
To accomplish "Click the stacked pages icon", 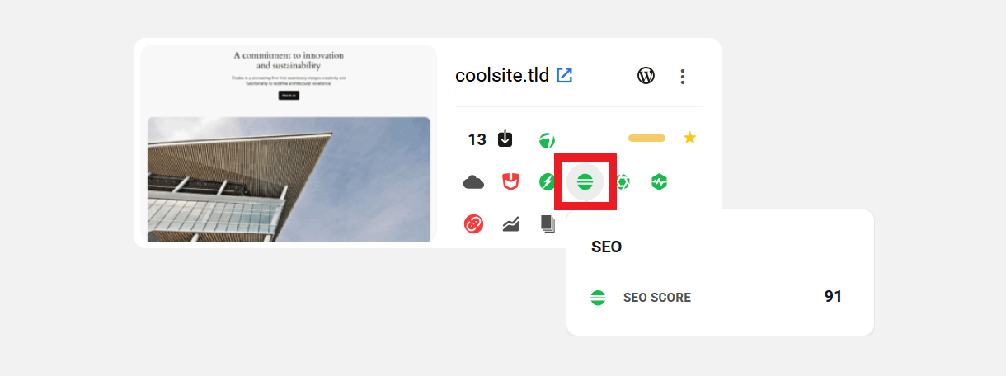I will coord(547,223).
